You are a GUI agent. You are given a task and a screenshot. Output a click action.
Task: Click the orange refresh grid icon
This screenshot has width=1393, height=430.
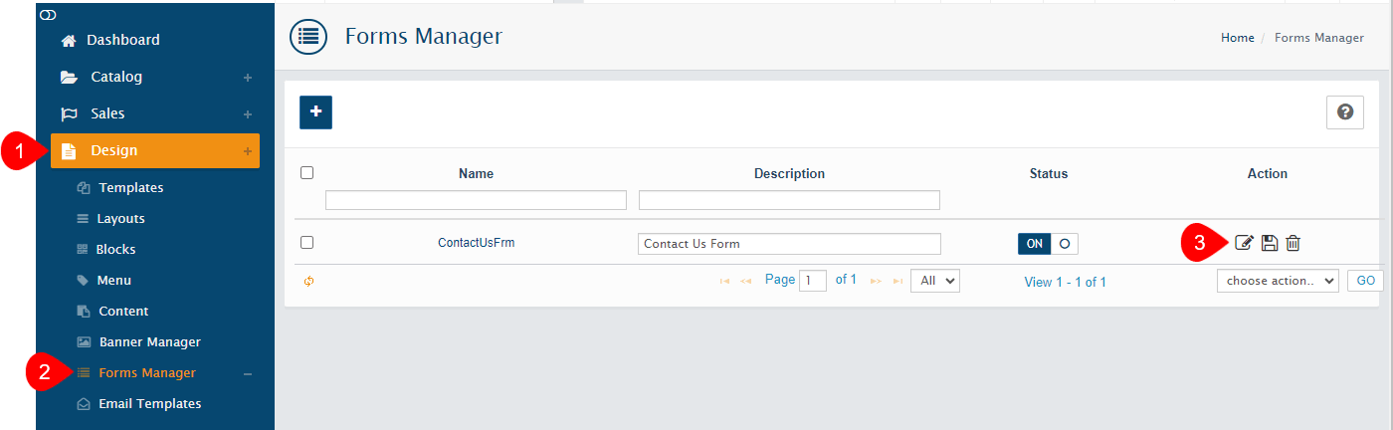click(309, 282)
